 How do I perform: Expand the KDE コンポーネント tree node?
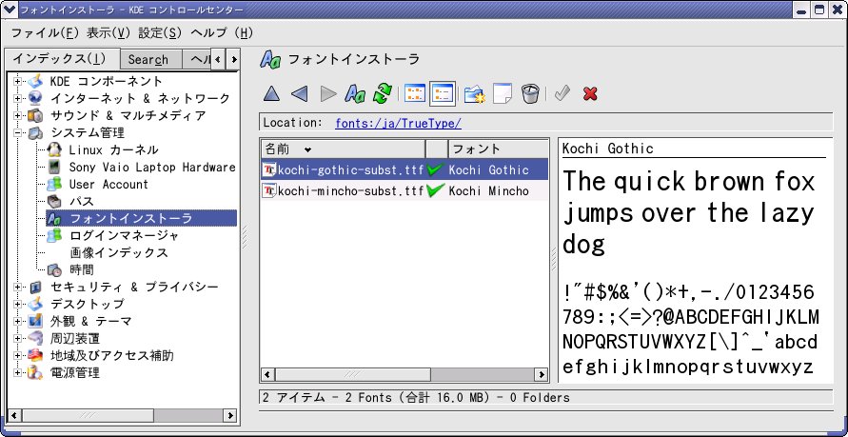click(18, 81)
